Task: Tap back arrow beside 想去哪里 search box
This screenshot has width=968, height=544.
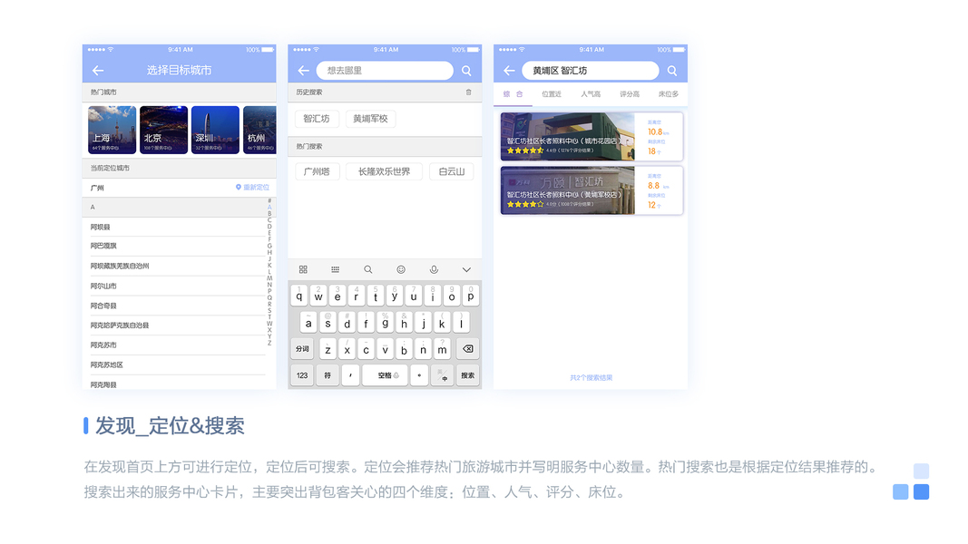Action: pos(304,71)
